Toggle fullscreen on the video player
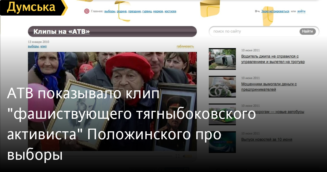This screenshot has height=172, width=327. coord(177,156)
